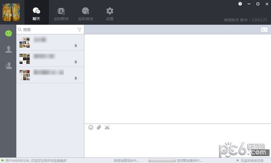Select the third group conversation avatar

coord(24,75)
